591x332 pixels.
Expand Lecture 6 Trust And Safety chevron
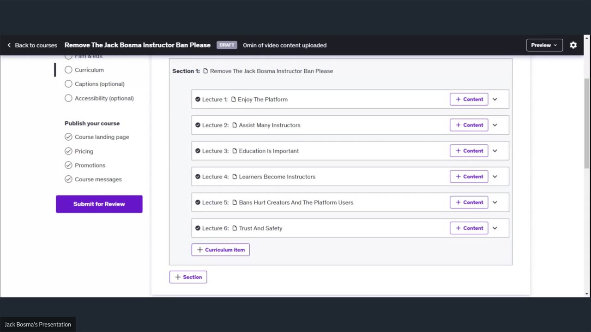click(x=495, y=228)
